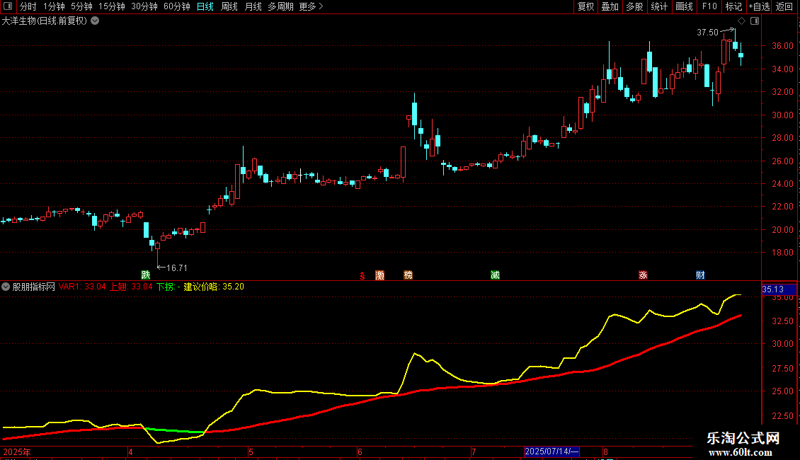Switch to the 分时 view
The width and height of the screenshot is (800, 460).
click(x=28, y=6)
